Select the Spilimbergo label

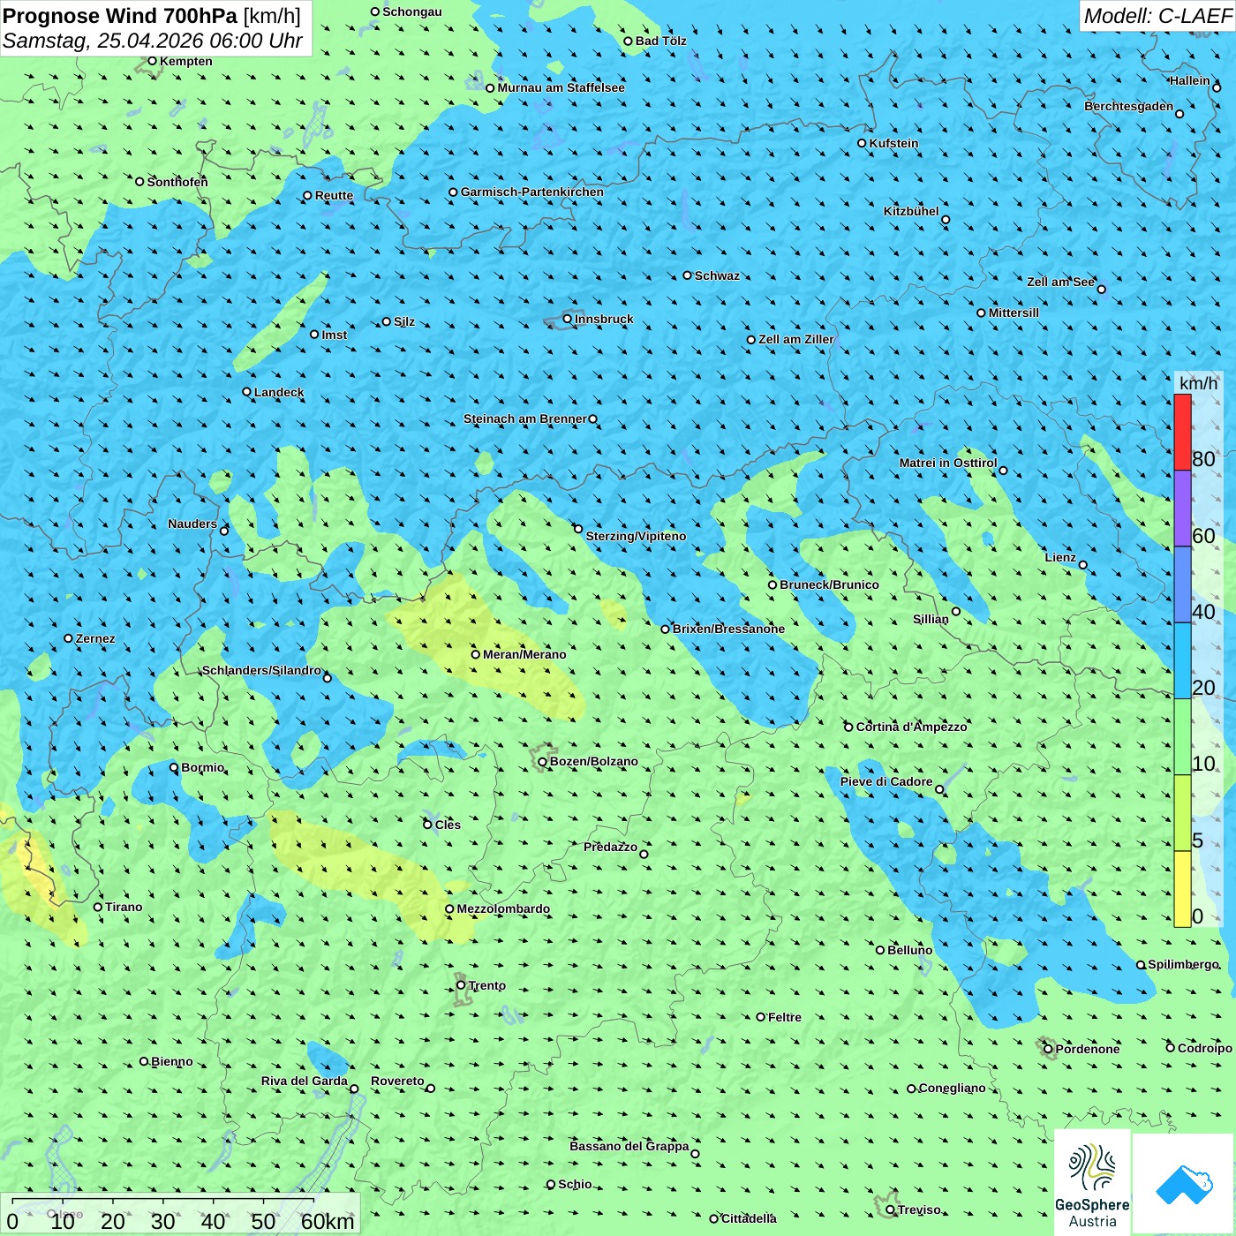[x=1183, y=964]
